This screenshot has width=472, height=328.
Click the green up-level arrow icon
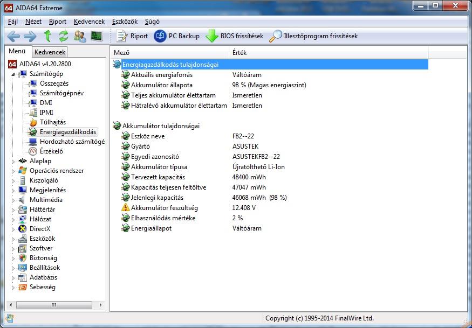click(x=47, y=36)
